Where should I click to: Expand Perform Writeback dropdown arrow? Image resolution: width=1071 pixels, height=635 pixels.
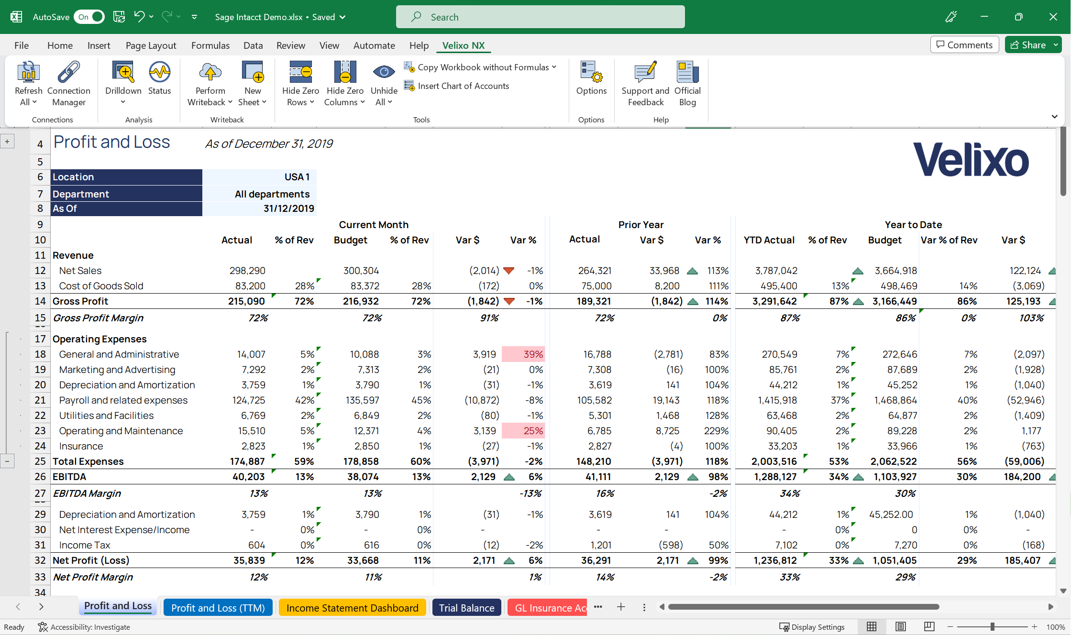point(230,102)
